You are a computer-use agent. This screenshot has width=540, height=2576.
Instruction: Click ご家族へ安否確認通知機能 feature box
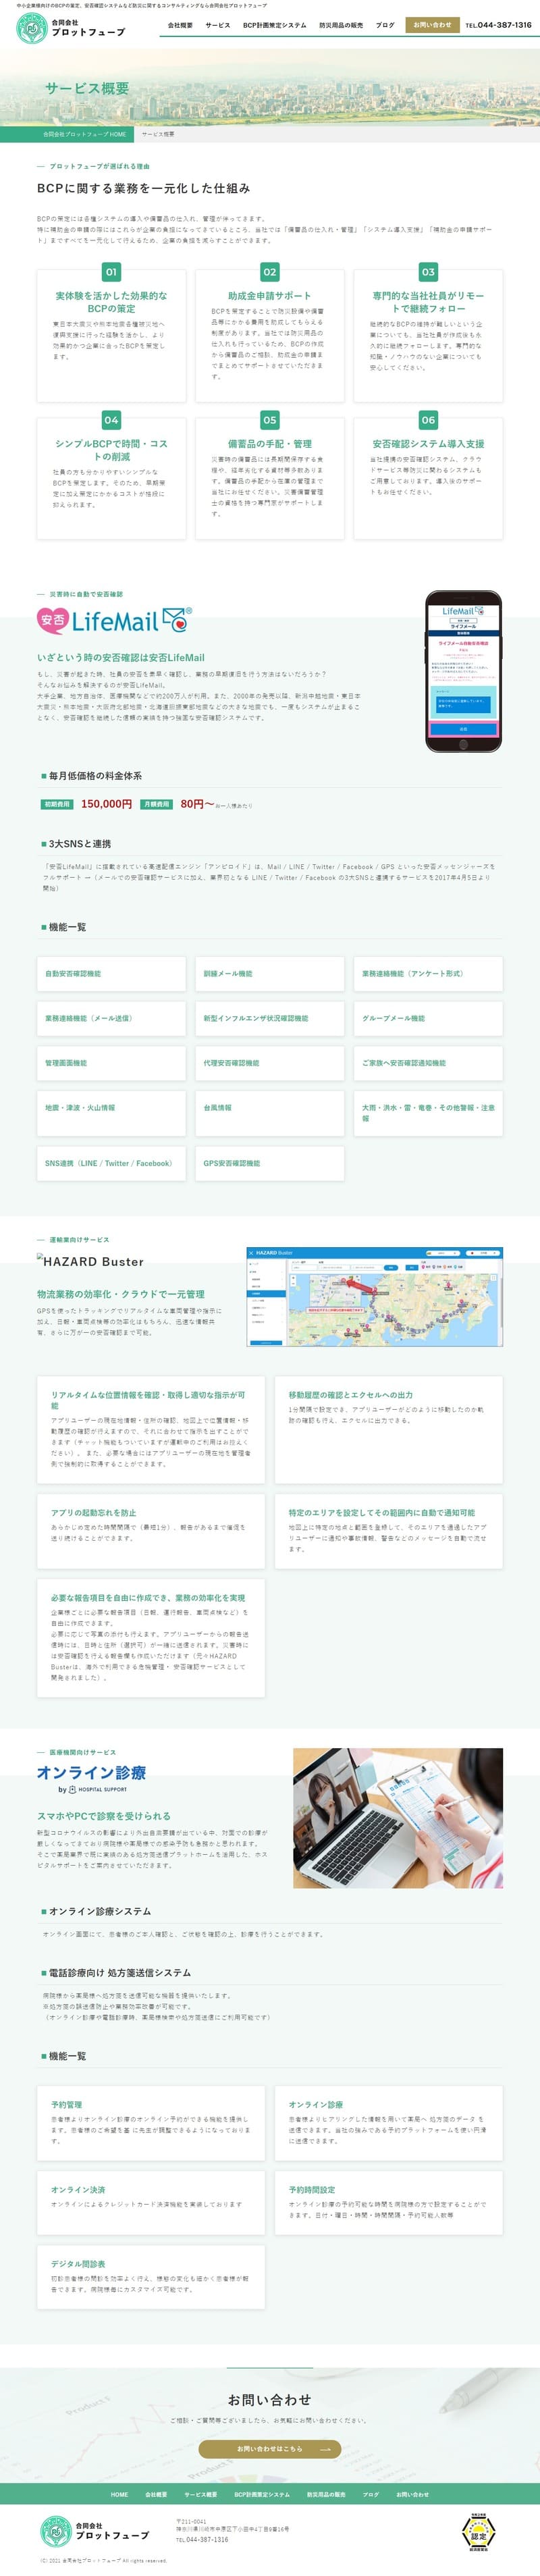point(428,1064)
